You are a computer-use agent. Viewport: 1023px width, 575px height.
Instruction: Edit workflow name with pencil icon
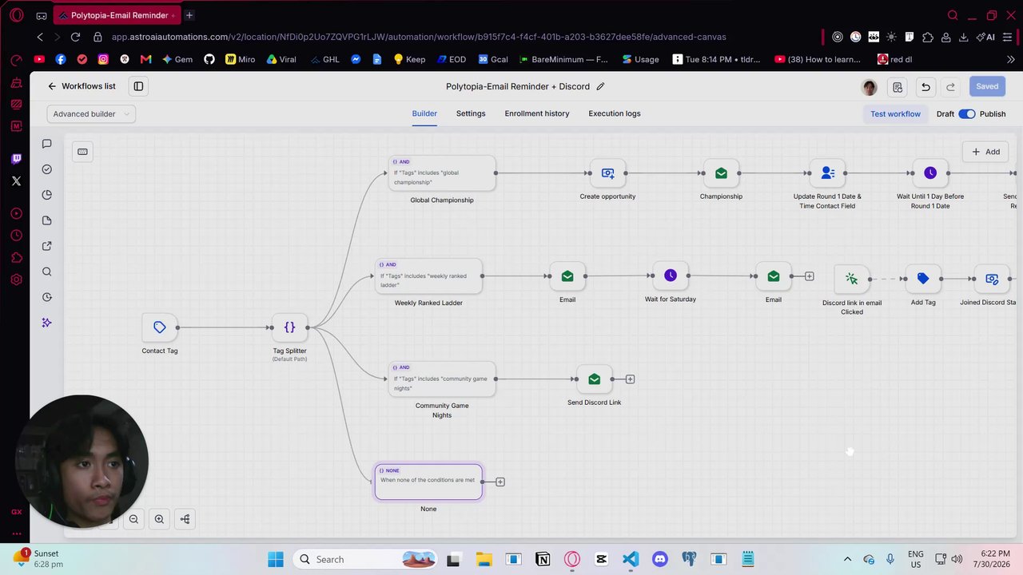point(600,86)
